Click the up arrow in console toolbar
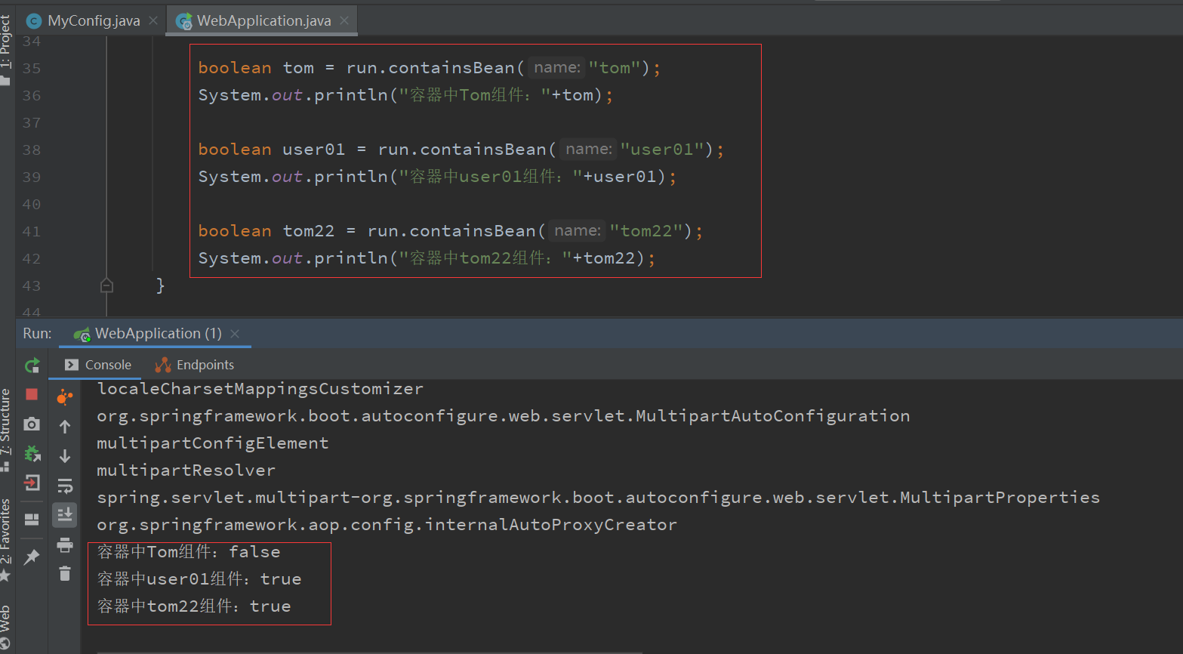This screenshot has height=654, width=1183. [x=65, y=427]
